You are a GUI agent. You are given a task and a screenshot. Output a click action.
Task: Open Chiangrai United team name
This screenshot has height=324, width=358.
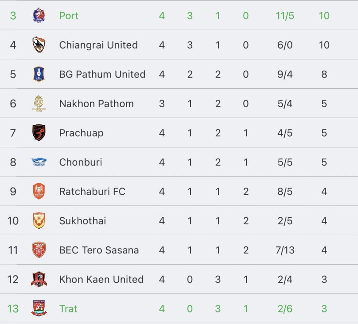pyautogui.click(x=98, y=45)
